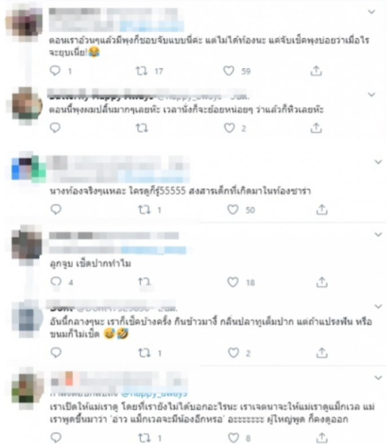Screen dimensions: 386x444
Task: View the first commenter's profile avatar
Action: click(24, 24)
